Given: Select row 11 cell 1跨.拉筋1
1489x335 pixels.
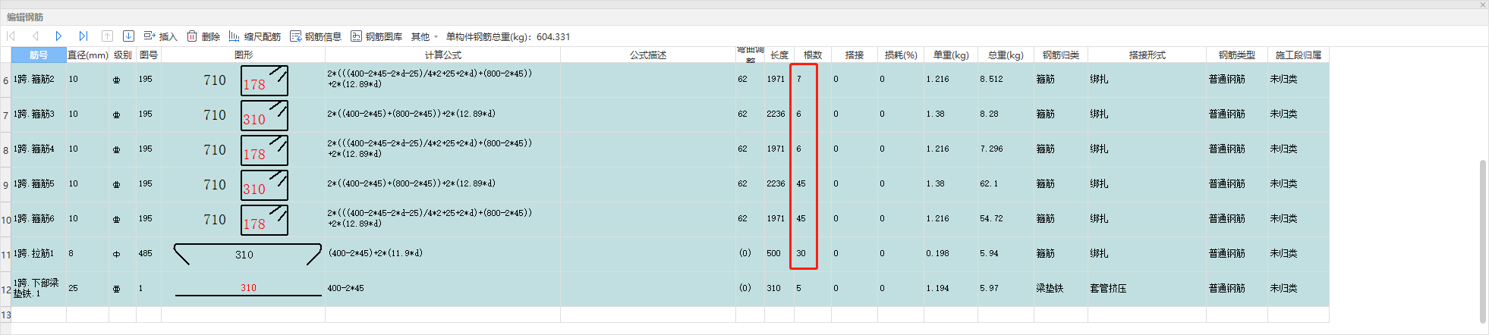Looking at the screenshot, I should click(39, 254).
